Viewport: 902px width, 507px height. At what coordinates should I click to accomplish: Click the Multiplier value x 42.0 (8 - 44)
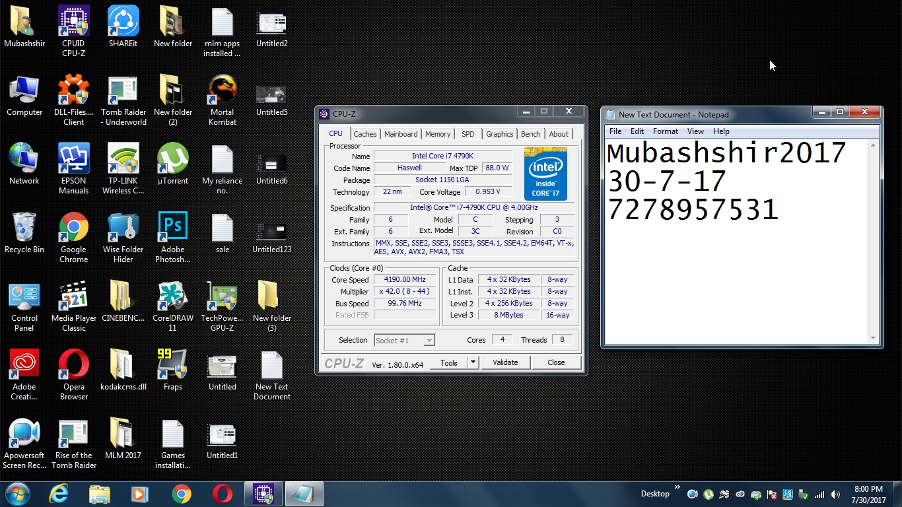pos(405,291)
